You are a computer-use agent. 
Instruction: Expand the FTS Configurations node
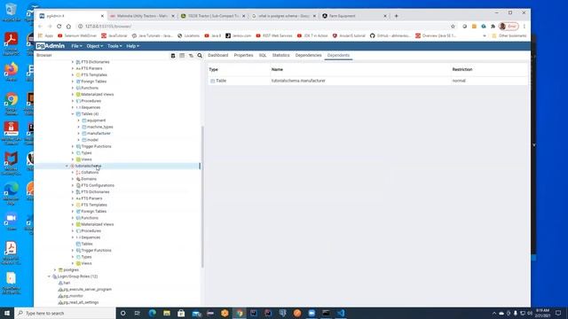coord(73,185)
